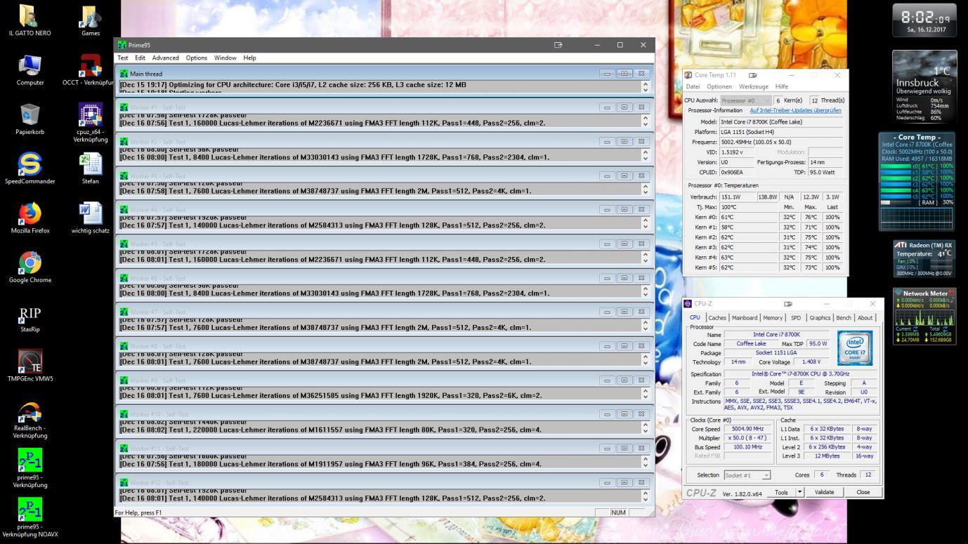Viewport: 968px width, 544px height.
Task: Launch the cpuz_x64 shortcut icon
Action: pyautogui.click(x=91, y=114)
